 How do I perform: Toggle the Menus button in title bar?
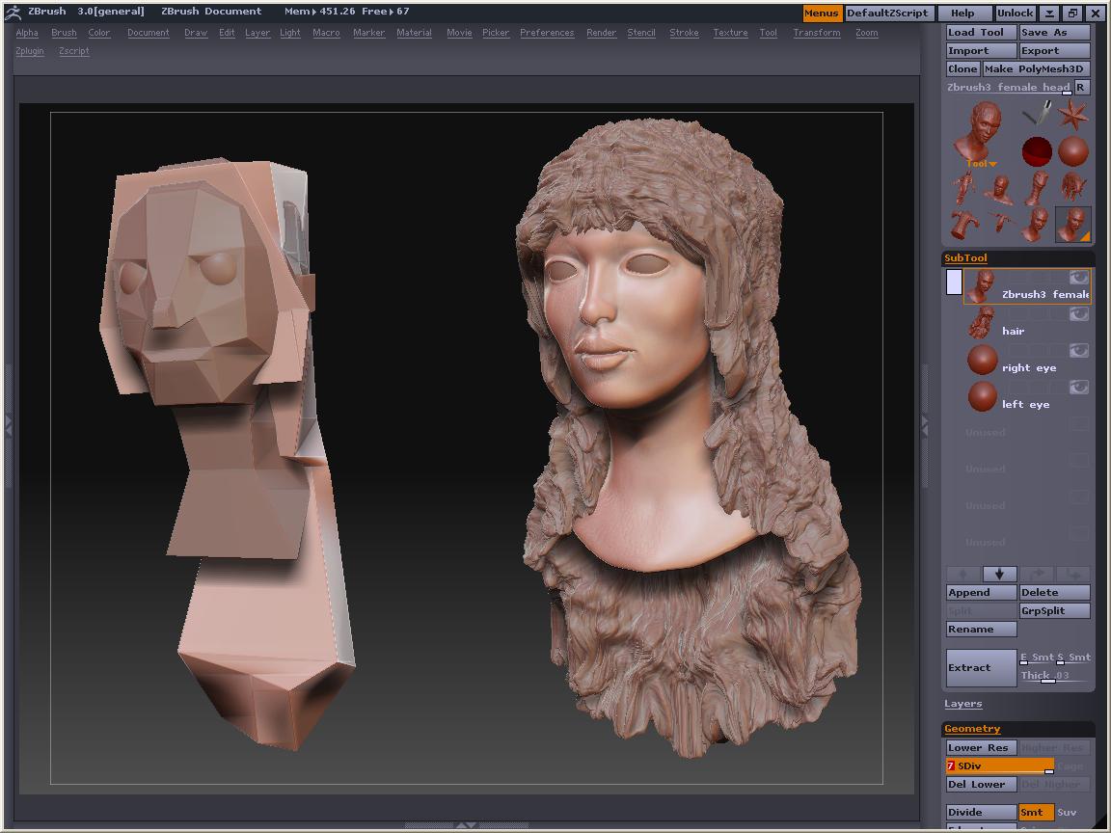click(822, 13)
